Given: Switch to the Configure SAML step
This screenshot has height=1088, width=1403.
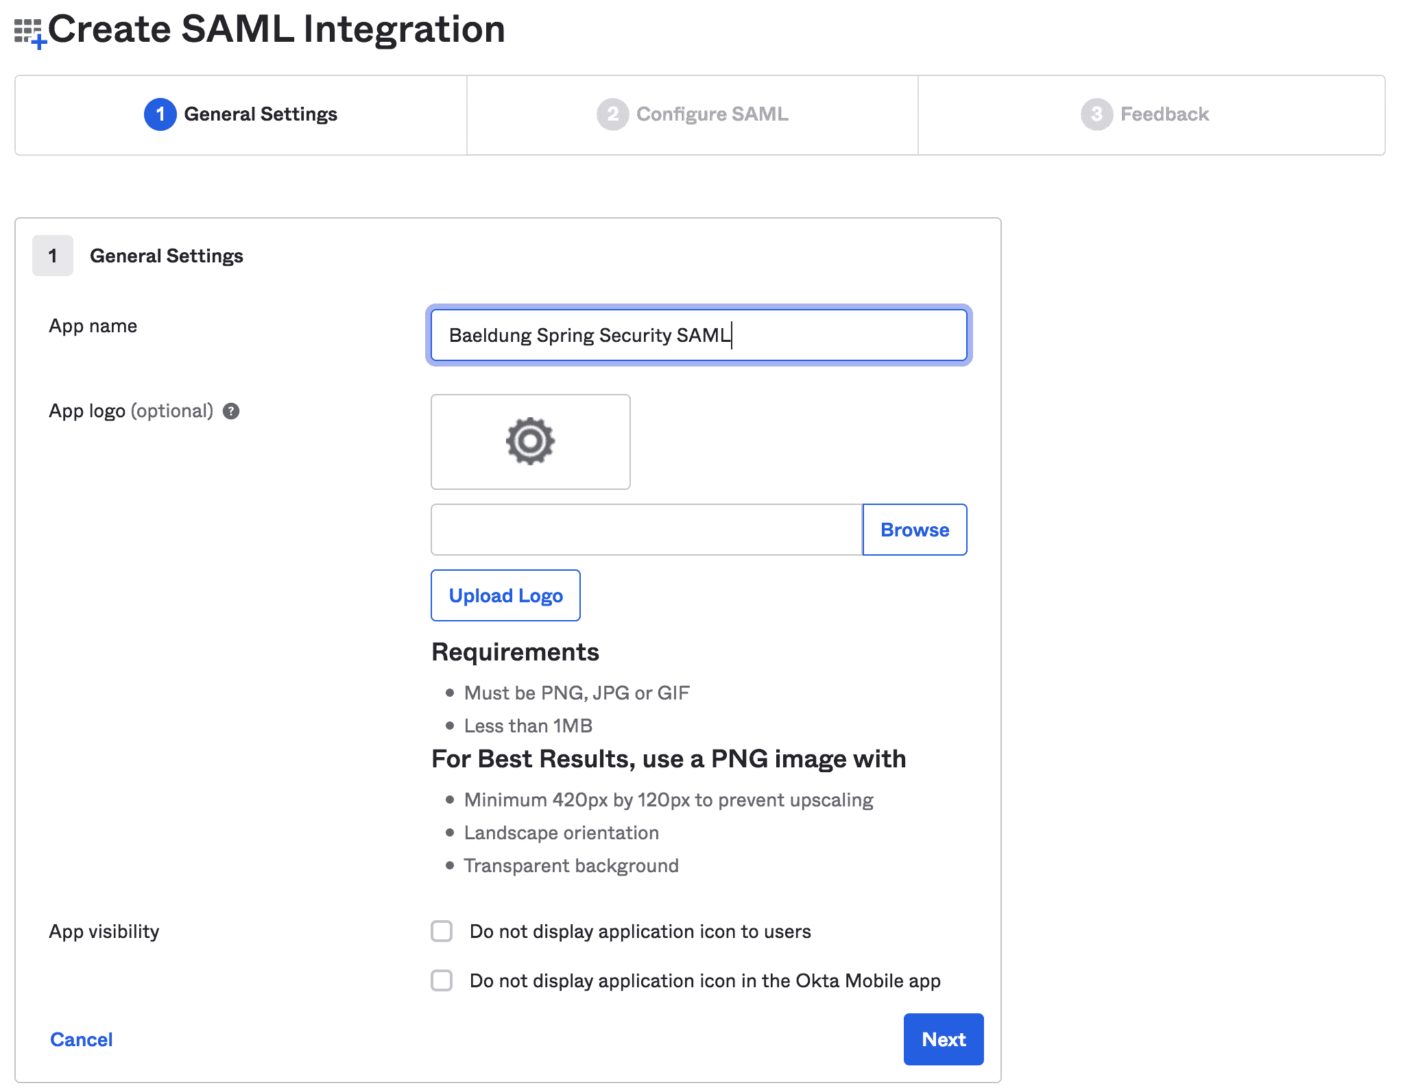Looking at the screenshot, I should pyautogui.click(x=712, y=114).
